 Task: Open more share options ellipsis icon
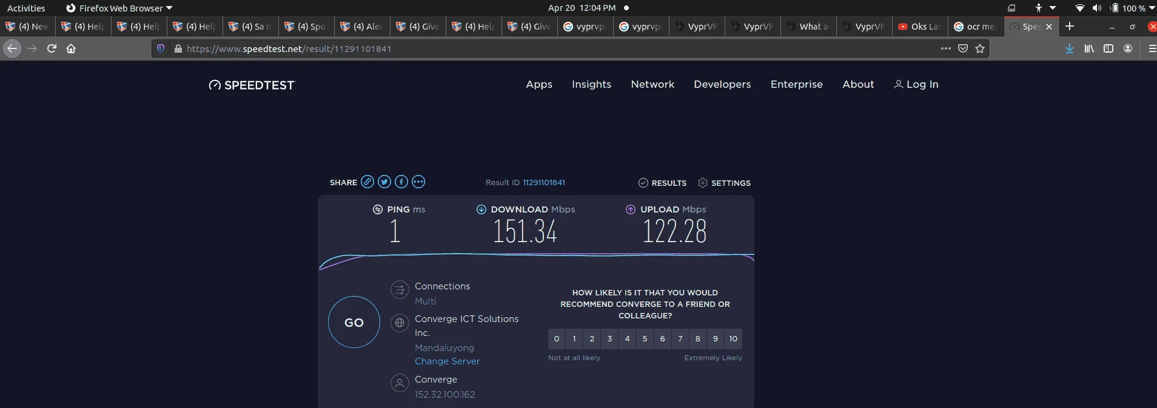[418, 182]
